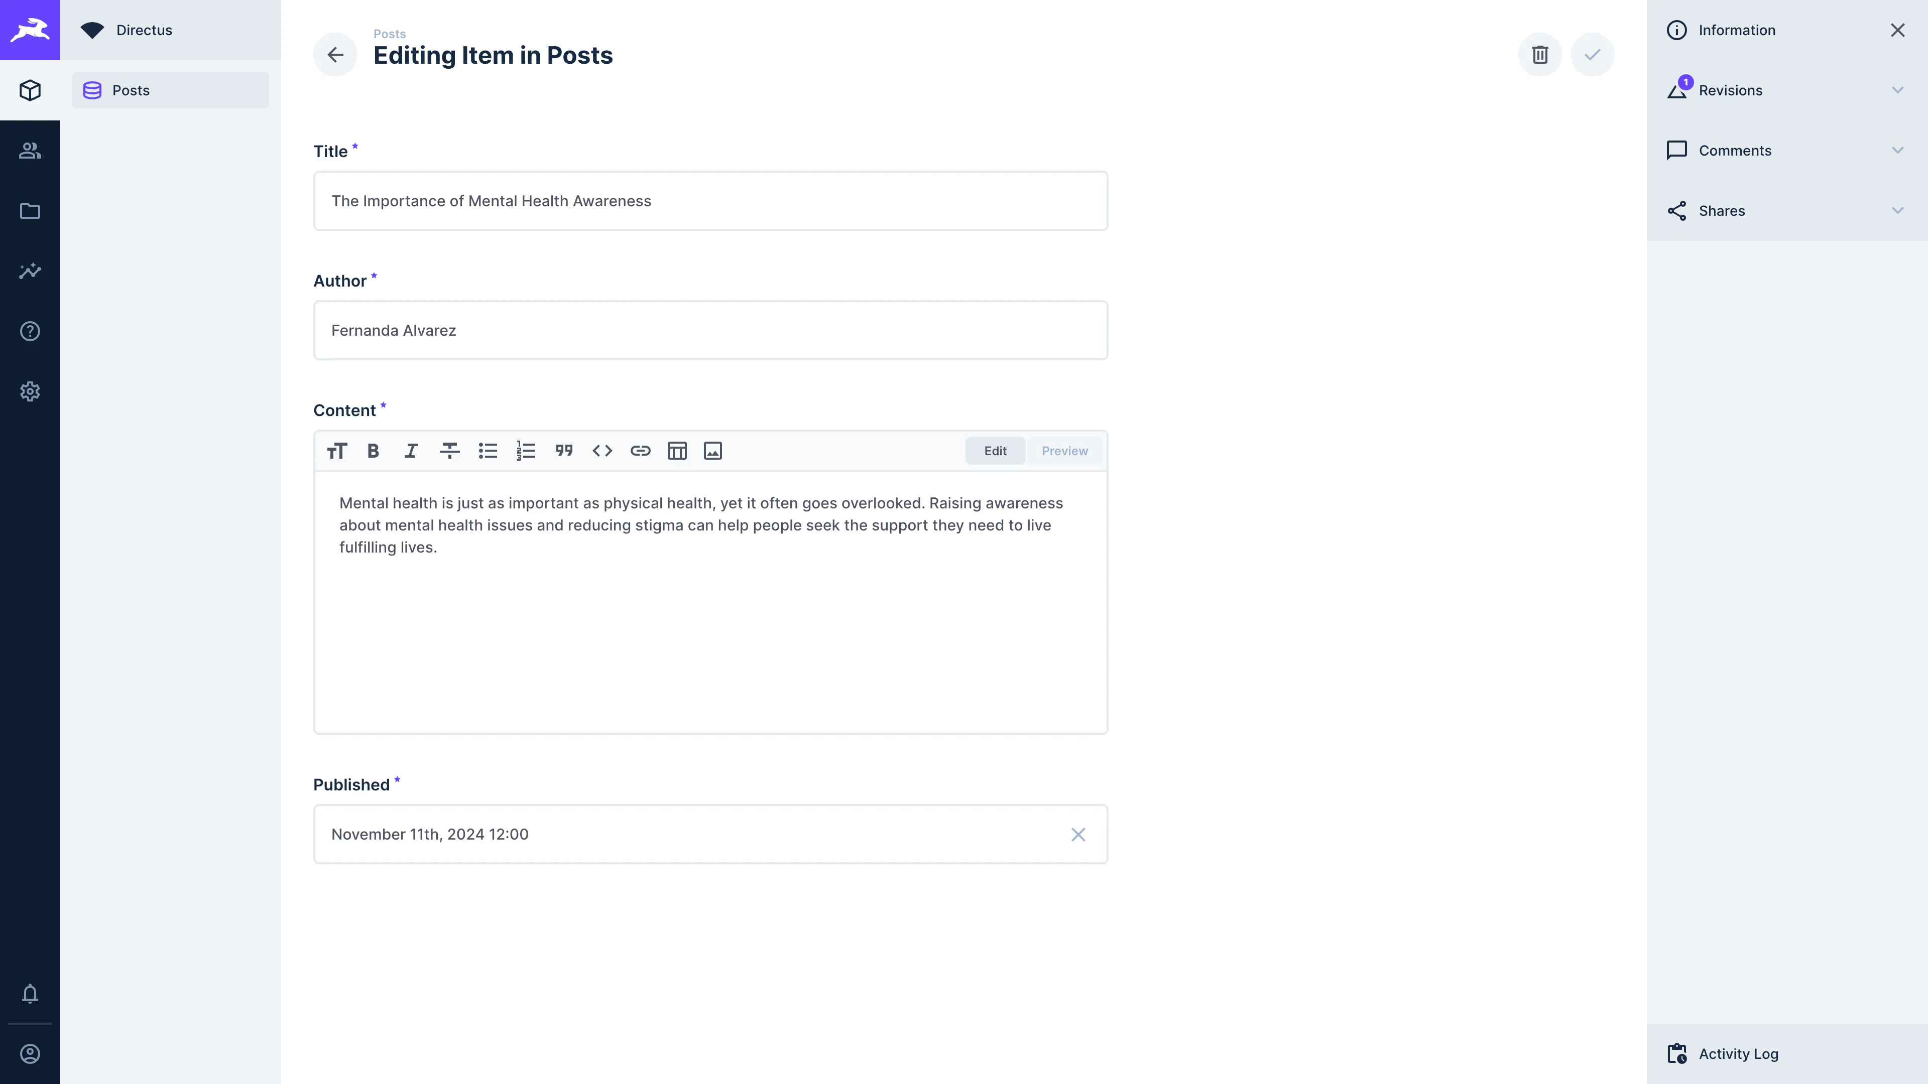Screen dimensions: 1928x1084
Task: Apply italic formatting in the editor
Action: 411,450
